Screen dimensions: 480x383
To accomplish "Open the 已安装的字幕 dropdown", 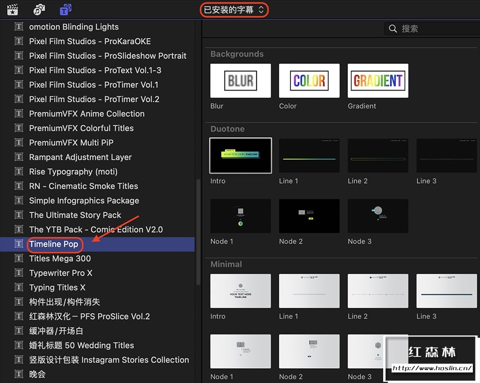I will pyautogui.click(x=234, y=10).
